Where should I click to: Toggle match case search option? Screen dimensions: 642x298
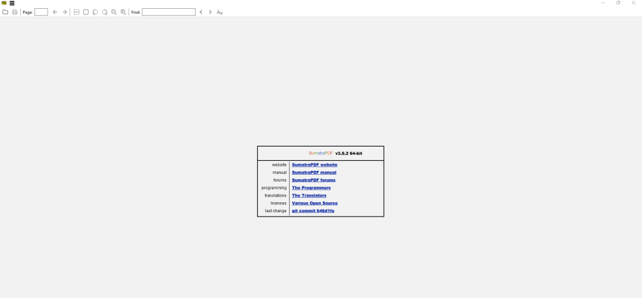pos(220,13)
